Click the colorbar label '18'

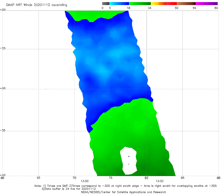(x=128, y=8)
